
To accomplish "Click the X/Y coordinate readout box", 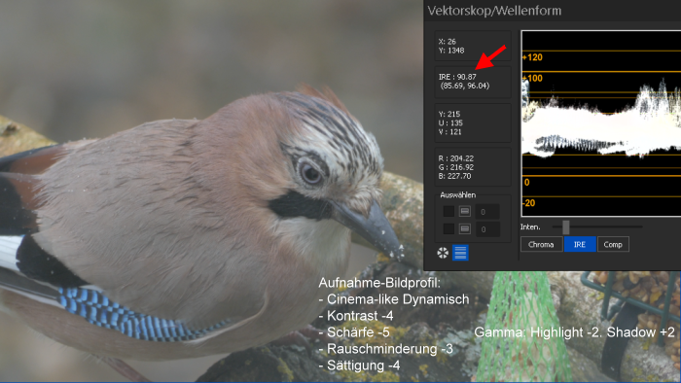I will pos(474,46).
